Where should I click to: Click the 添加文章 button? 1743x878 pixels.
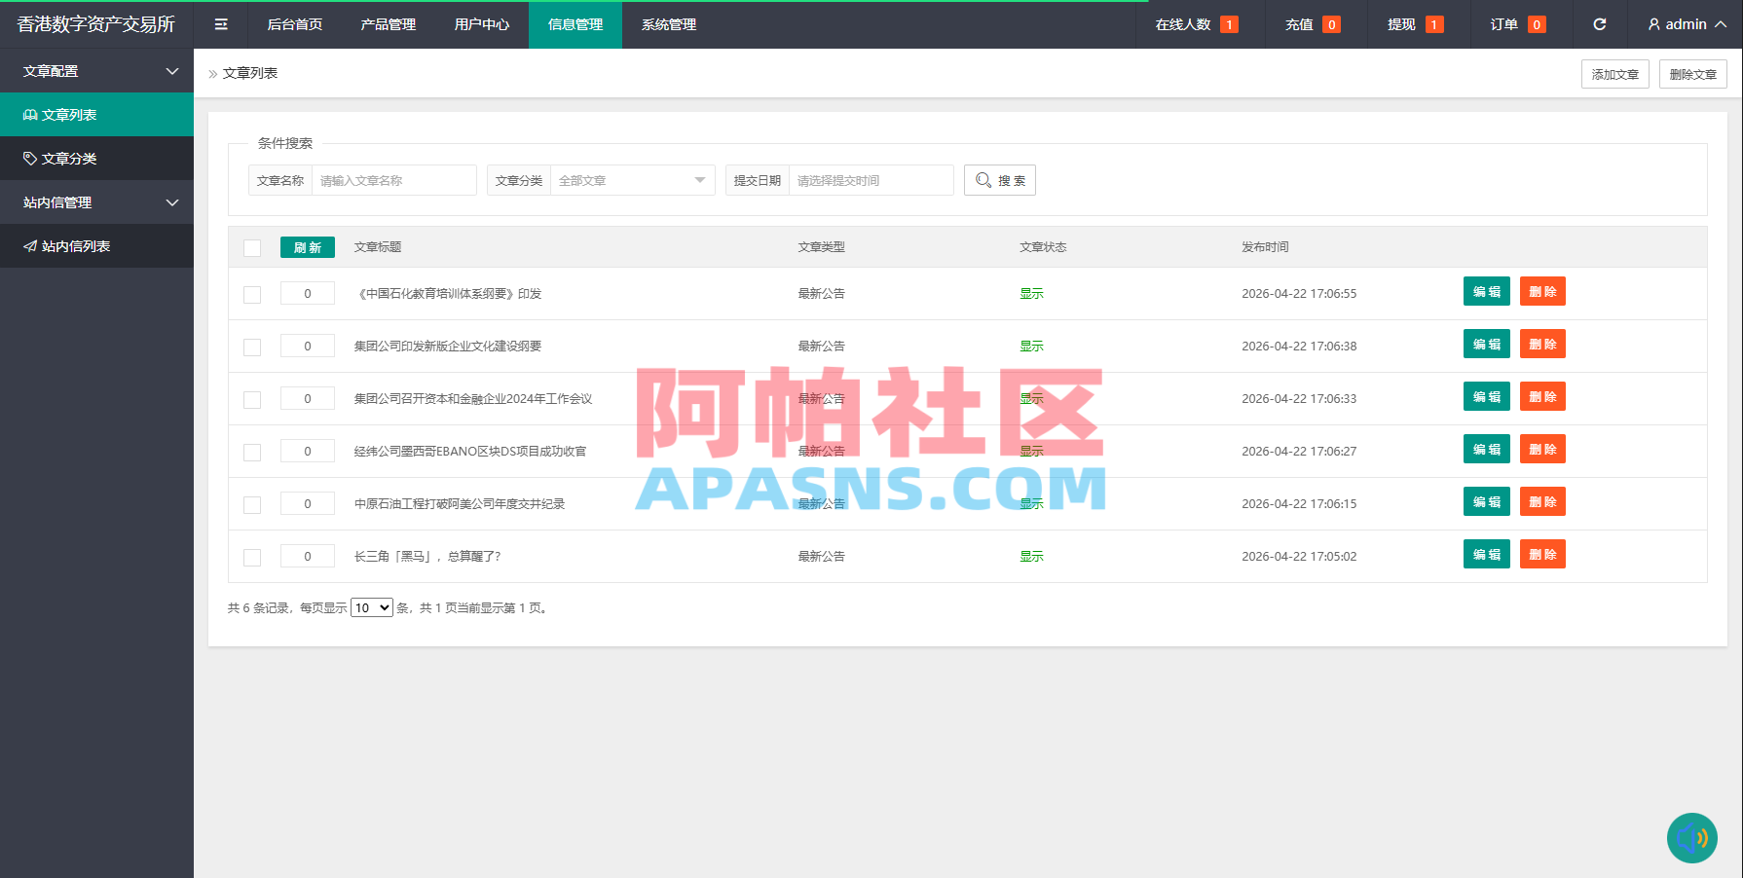tap(1615, 74)
